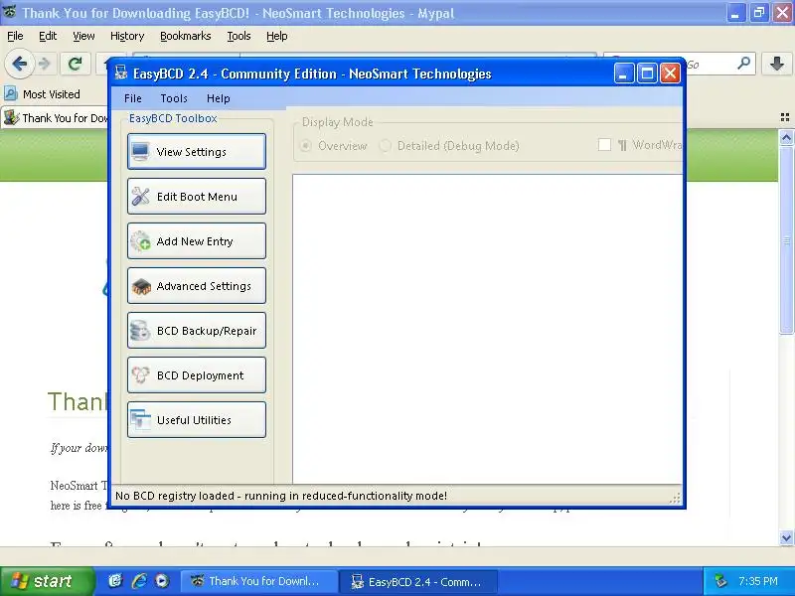The height and width of the screenshot is (596, 795).
Task: Open EasyBCD Tools menu
Action: click(x=174, y=98)
